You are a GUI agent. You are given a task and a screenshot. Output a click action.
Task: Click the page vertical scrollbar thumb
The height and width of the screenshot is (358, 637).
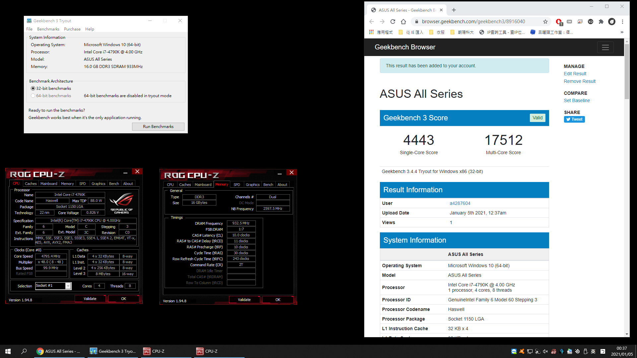click(627, 71)
